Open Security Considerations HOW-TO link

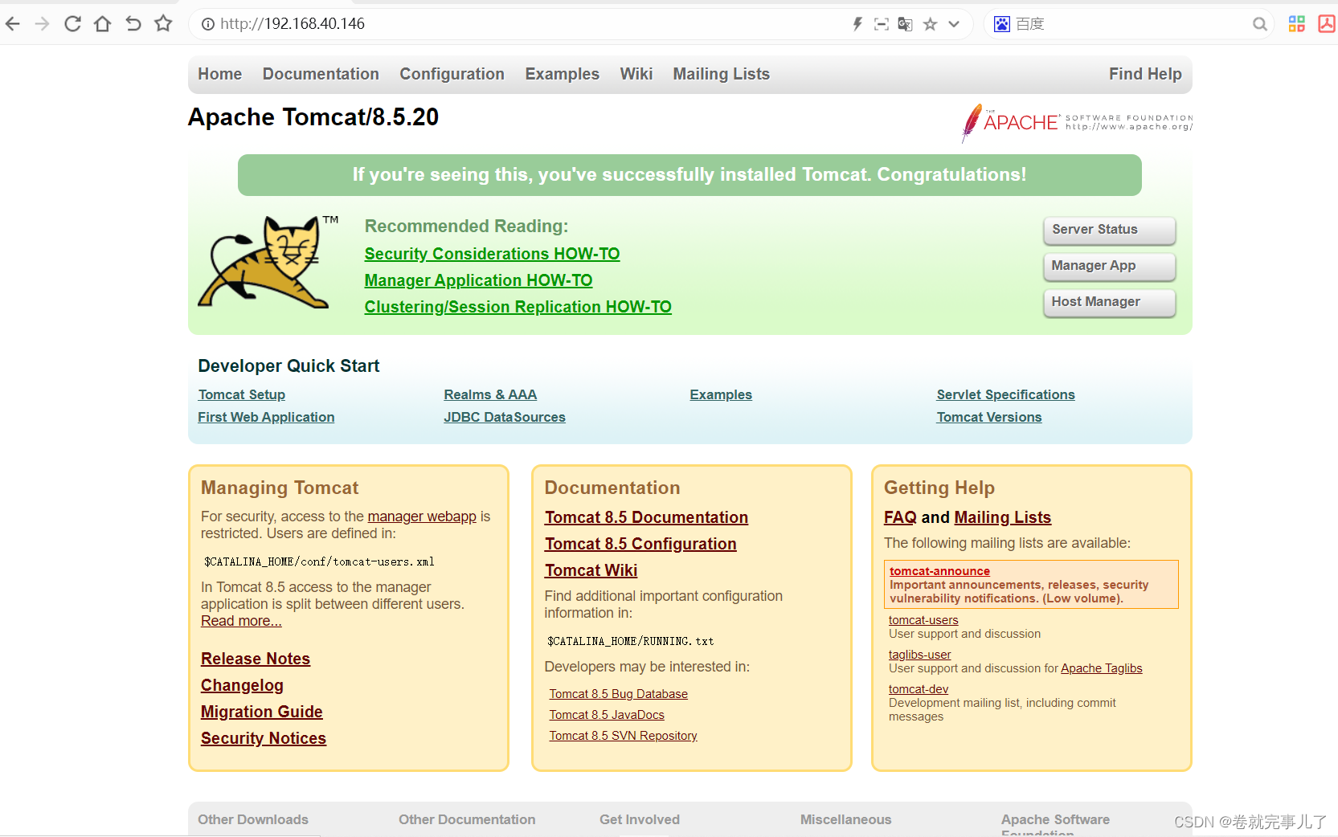[492, 254]
